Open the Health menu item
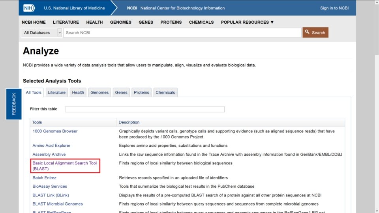 click(x=94, y=22)
